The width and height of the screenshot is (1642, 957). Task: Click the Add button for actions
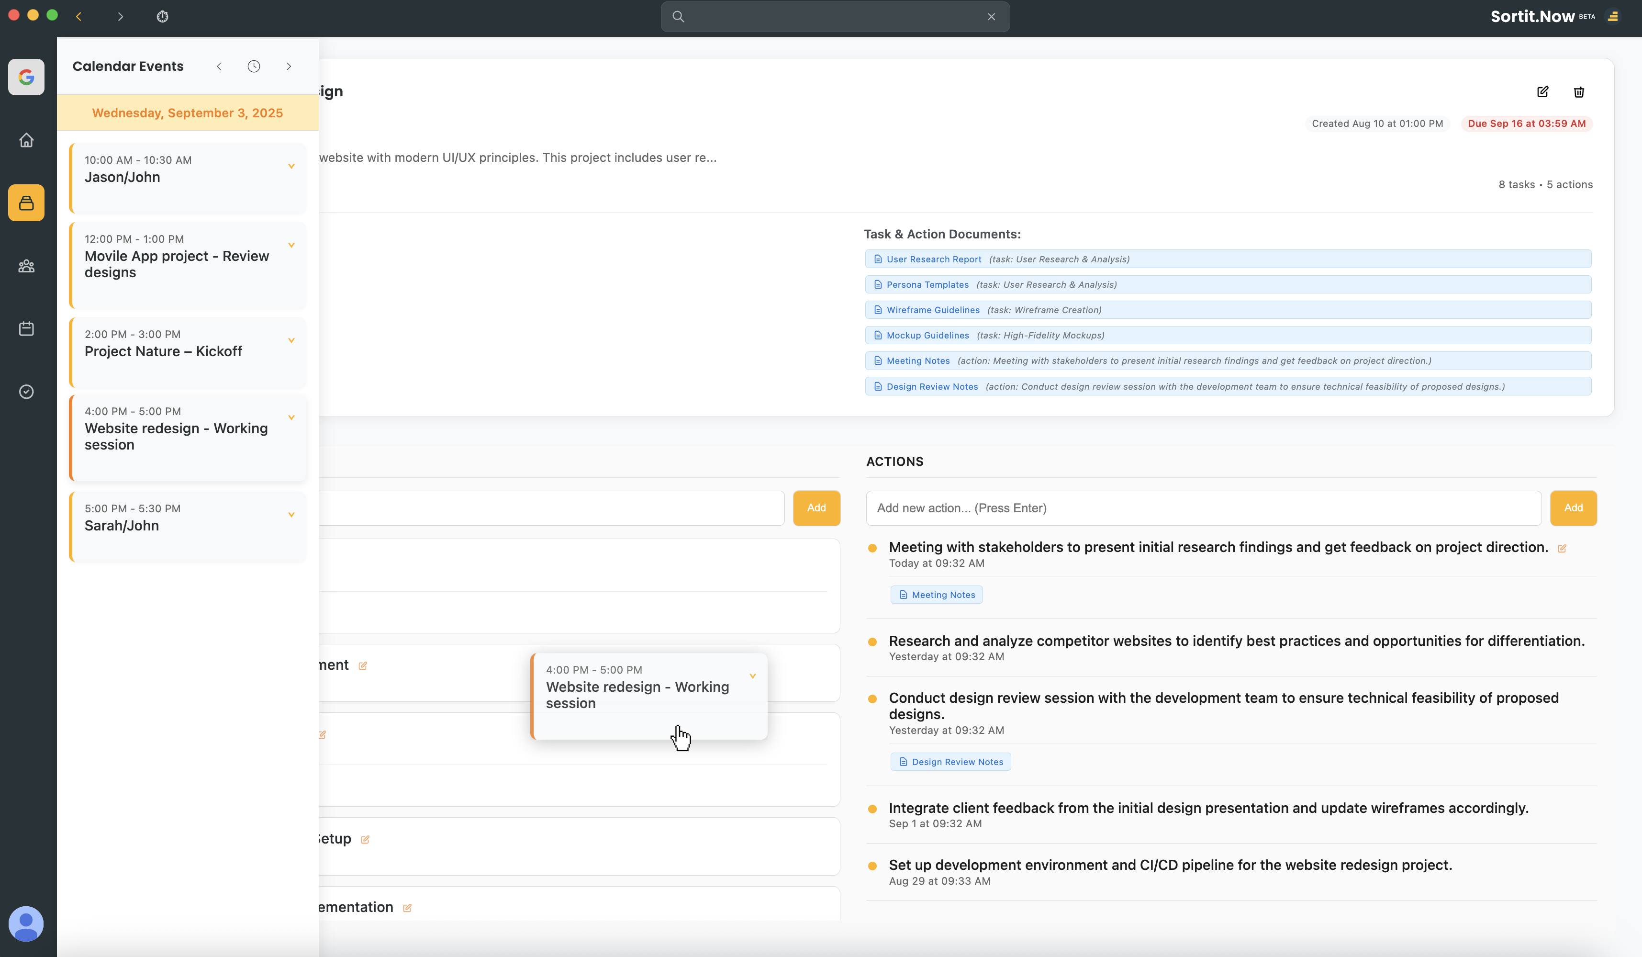click(1573, 508)
